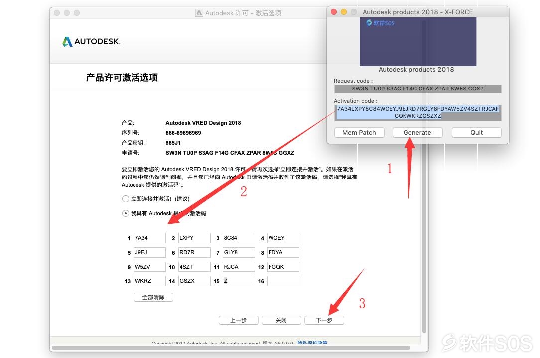Click the 全部清除 button

pyautogui.click(x=153, y=297)
